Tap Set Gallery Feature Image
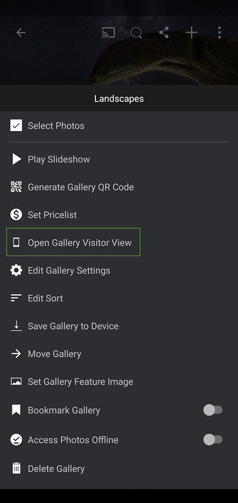 pos(119,382)
